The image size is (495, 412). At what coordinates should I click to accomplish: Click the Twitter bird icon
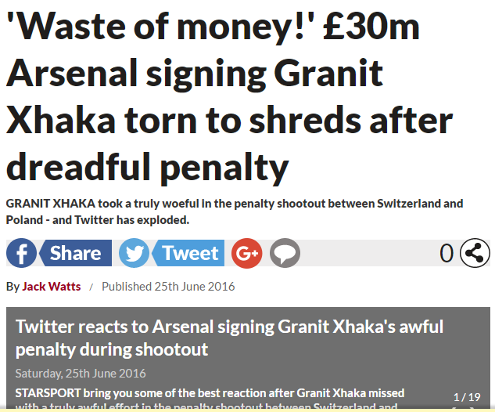135,254
